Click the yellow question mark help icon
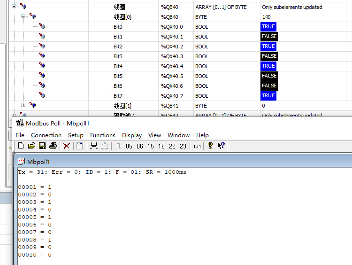 [210, 146]
